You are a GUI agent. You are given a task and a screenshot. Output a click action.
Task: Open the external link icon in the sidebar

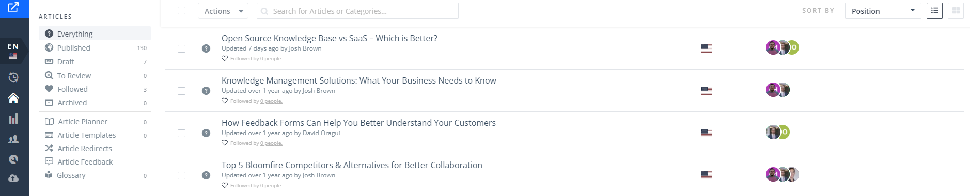13,8
